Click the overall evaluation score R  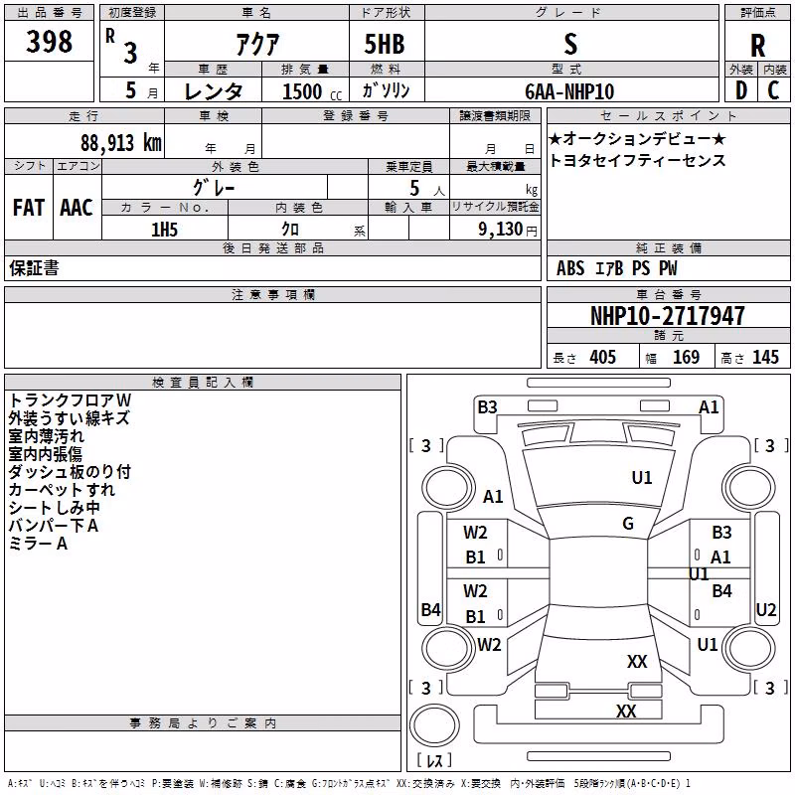pyautogui.click(x=757, y=46)
